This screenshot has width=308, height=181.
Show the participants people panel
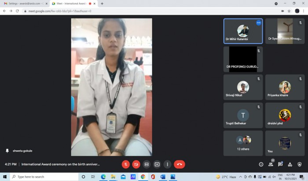pos(271,164)
